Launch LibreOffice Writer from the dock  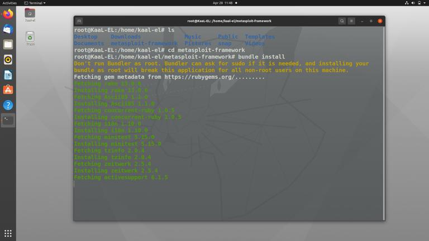(8, 75)
